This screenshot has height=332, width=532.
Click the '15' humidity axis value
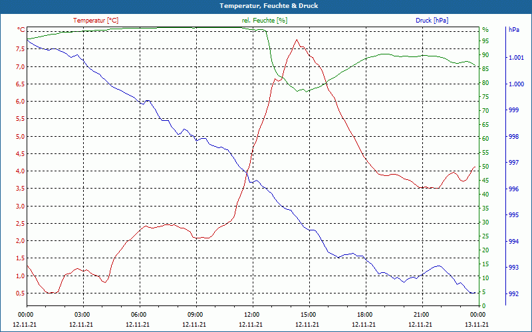485,264
